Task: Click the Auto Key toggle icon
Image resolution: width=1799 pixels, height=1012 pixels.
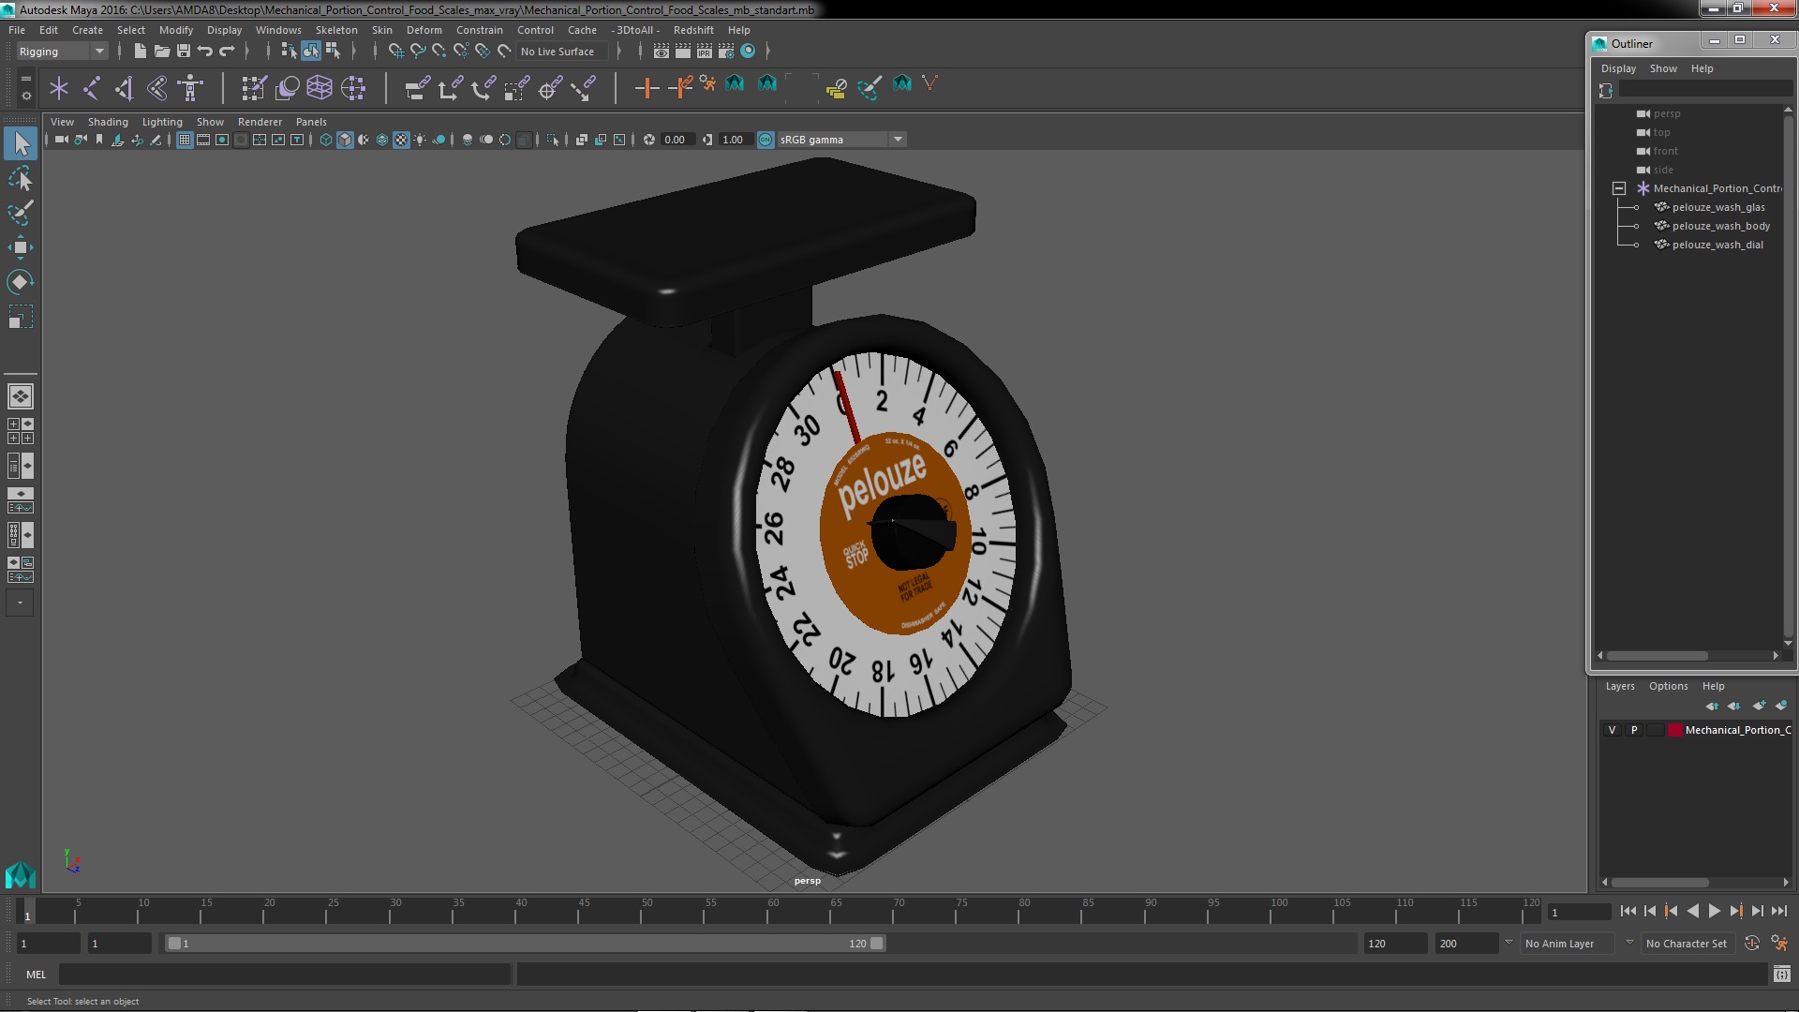Action: tap(1751, 944)
